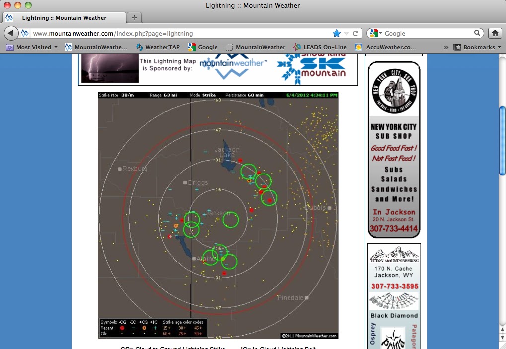Show more bookmarks via double chevron
Screen dimensions: 506x349
(x=446, y=47)
